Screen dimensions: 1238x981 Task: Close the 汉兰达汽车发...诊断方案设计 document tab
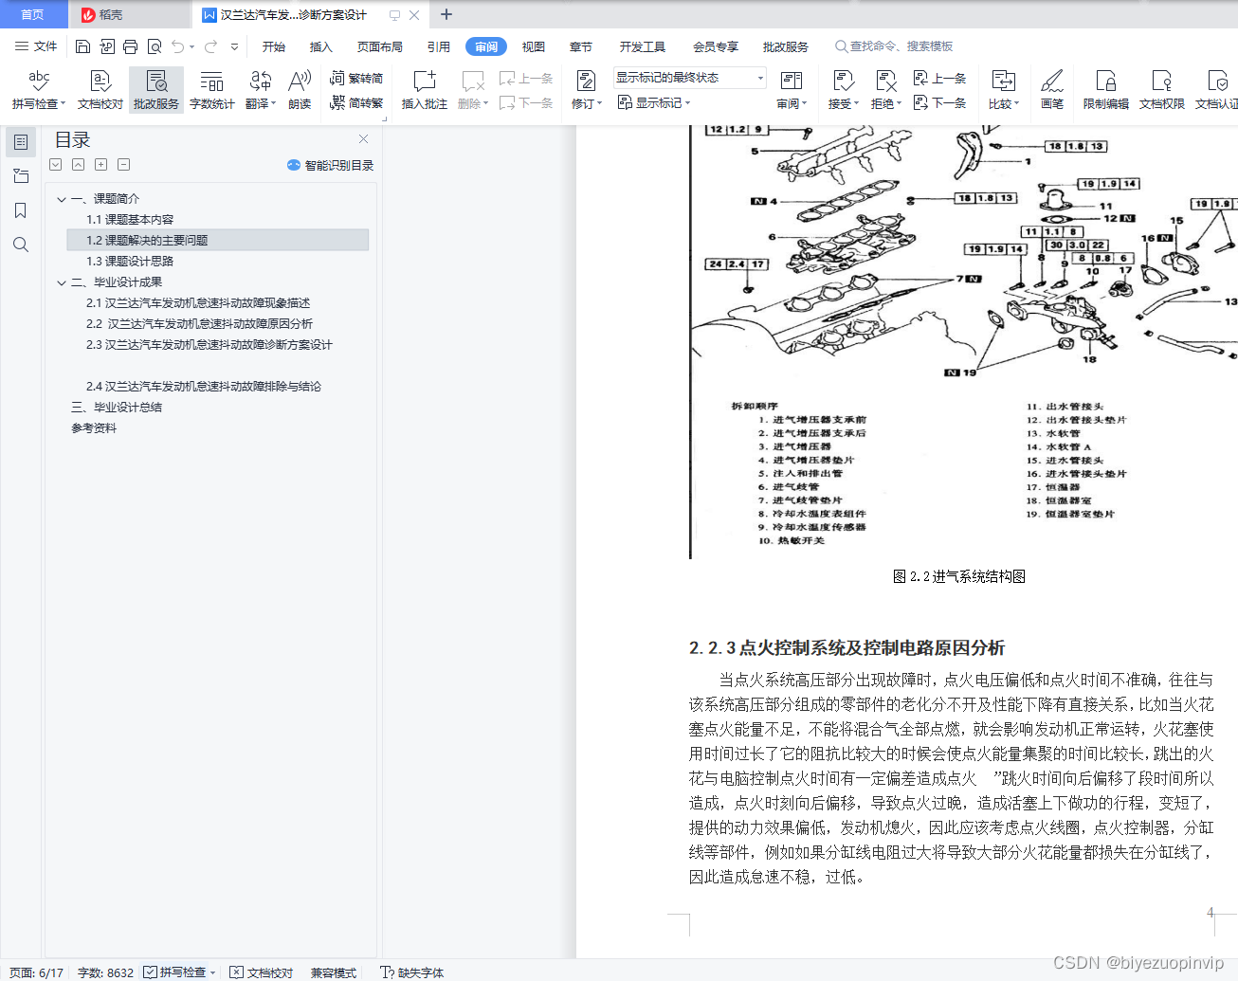coord(414,15)
